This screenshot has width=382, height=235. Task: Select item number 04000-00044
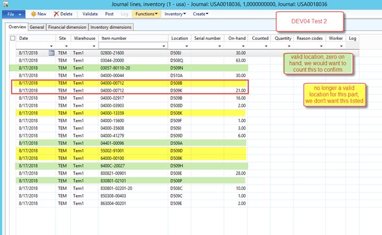112,75
